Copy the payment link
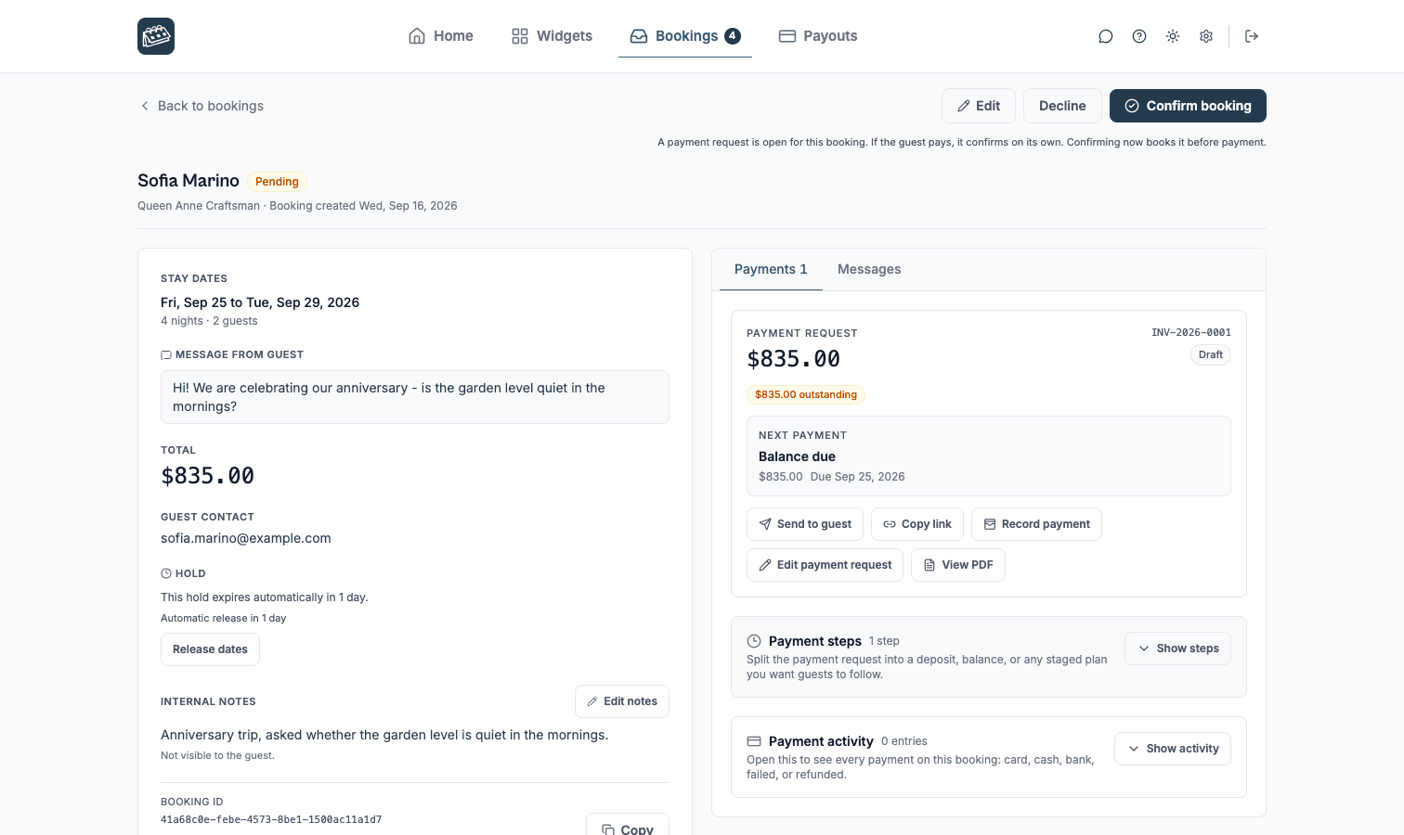Screen dimensions: 1404x835 point(917,524)
